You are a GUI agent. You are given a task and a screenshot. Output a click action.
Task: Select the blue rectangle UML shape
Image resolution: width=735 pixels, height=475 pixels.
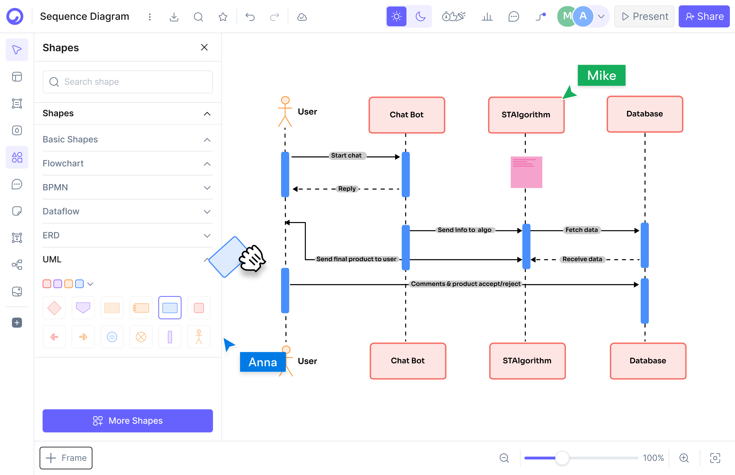(x=170, y=308)
